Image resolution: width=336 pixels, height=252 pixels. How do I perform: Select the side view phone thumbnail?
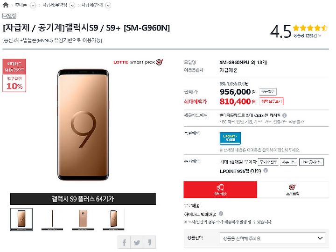(52, 219)
